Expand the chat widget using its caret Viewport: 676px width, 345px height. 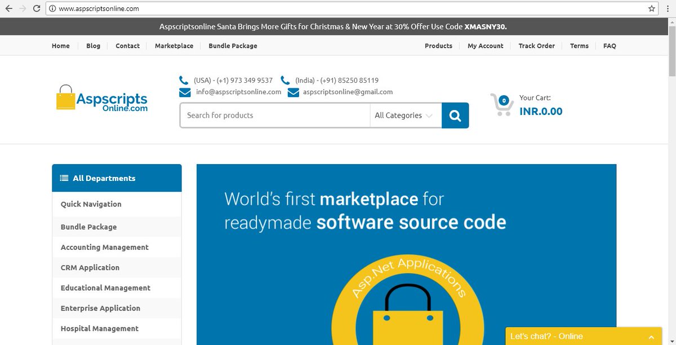pos(651,337)
